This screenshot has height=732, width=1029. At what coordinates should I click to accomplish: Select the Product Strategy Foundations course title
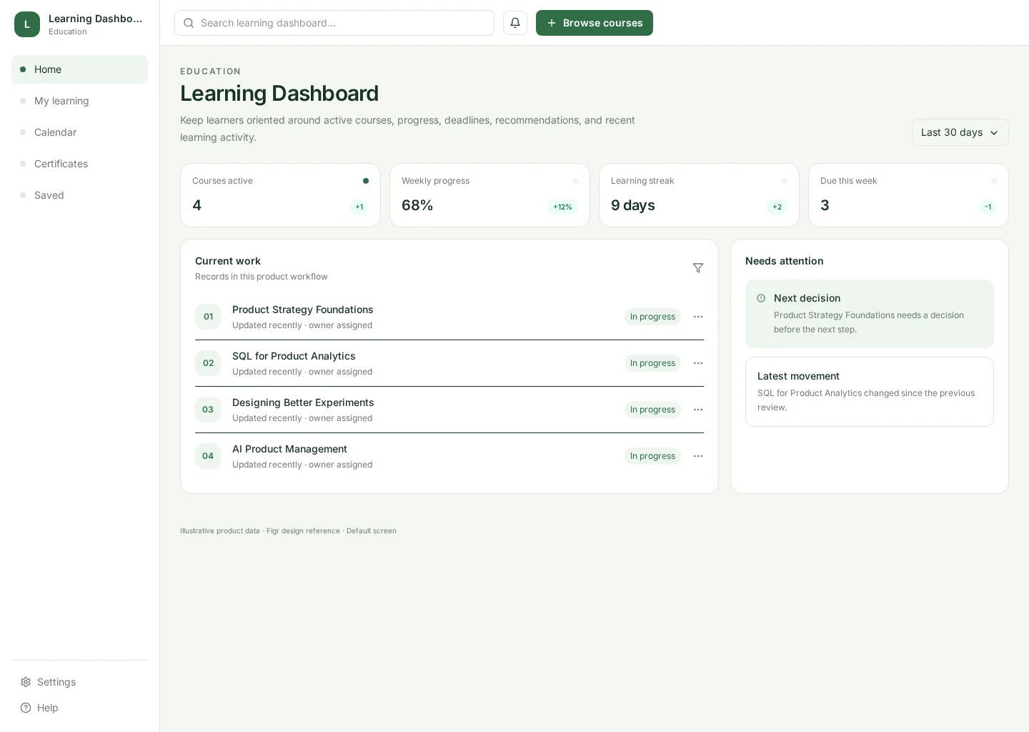pyautogui.click(x=302, y=310)
